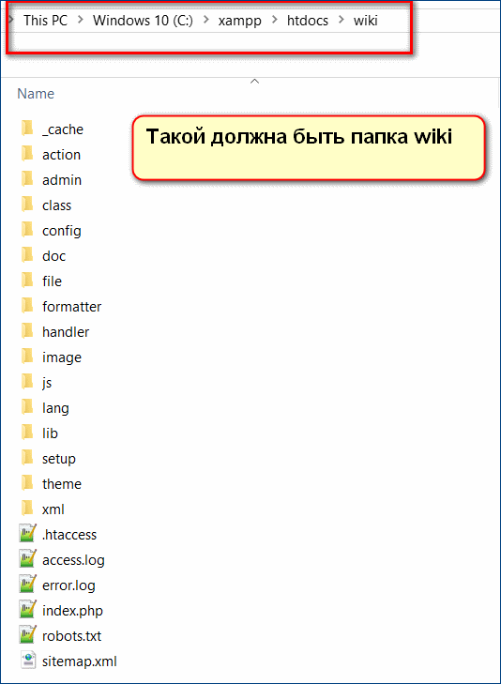Select the config folder name
501x684 pixels.
(x=62, y=231)
